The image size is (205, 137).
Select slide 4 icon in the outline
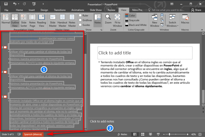pyautogui.click(x=5, y=72)
